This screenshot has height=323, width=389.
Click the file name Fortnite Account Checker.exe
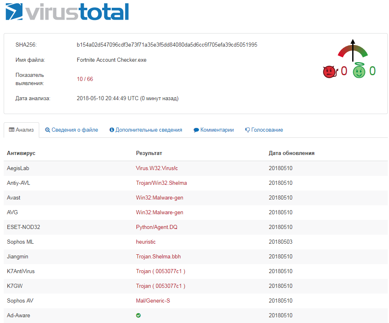pyautogui.click(x=112, y=60)
